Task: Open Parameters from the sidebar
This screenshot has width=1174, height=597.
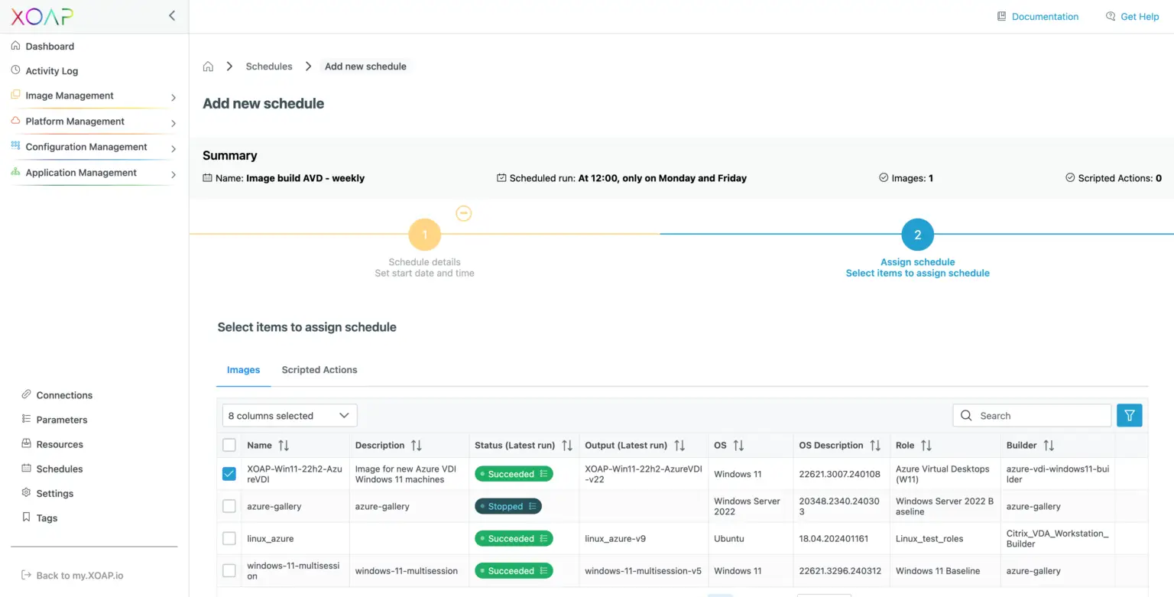Action: 62,420
